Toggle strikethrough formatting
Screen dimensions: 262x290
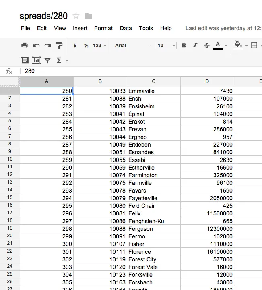pos(206,45)
